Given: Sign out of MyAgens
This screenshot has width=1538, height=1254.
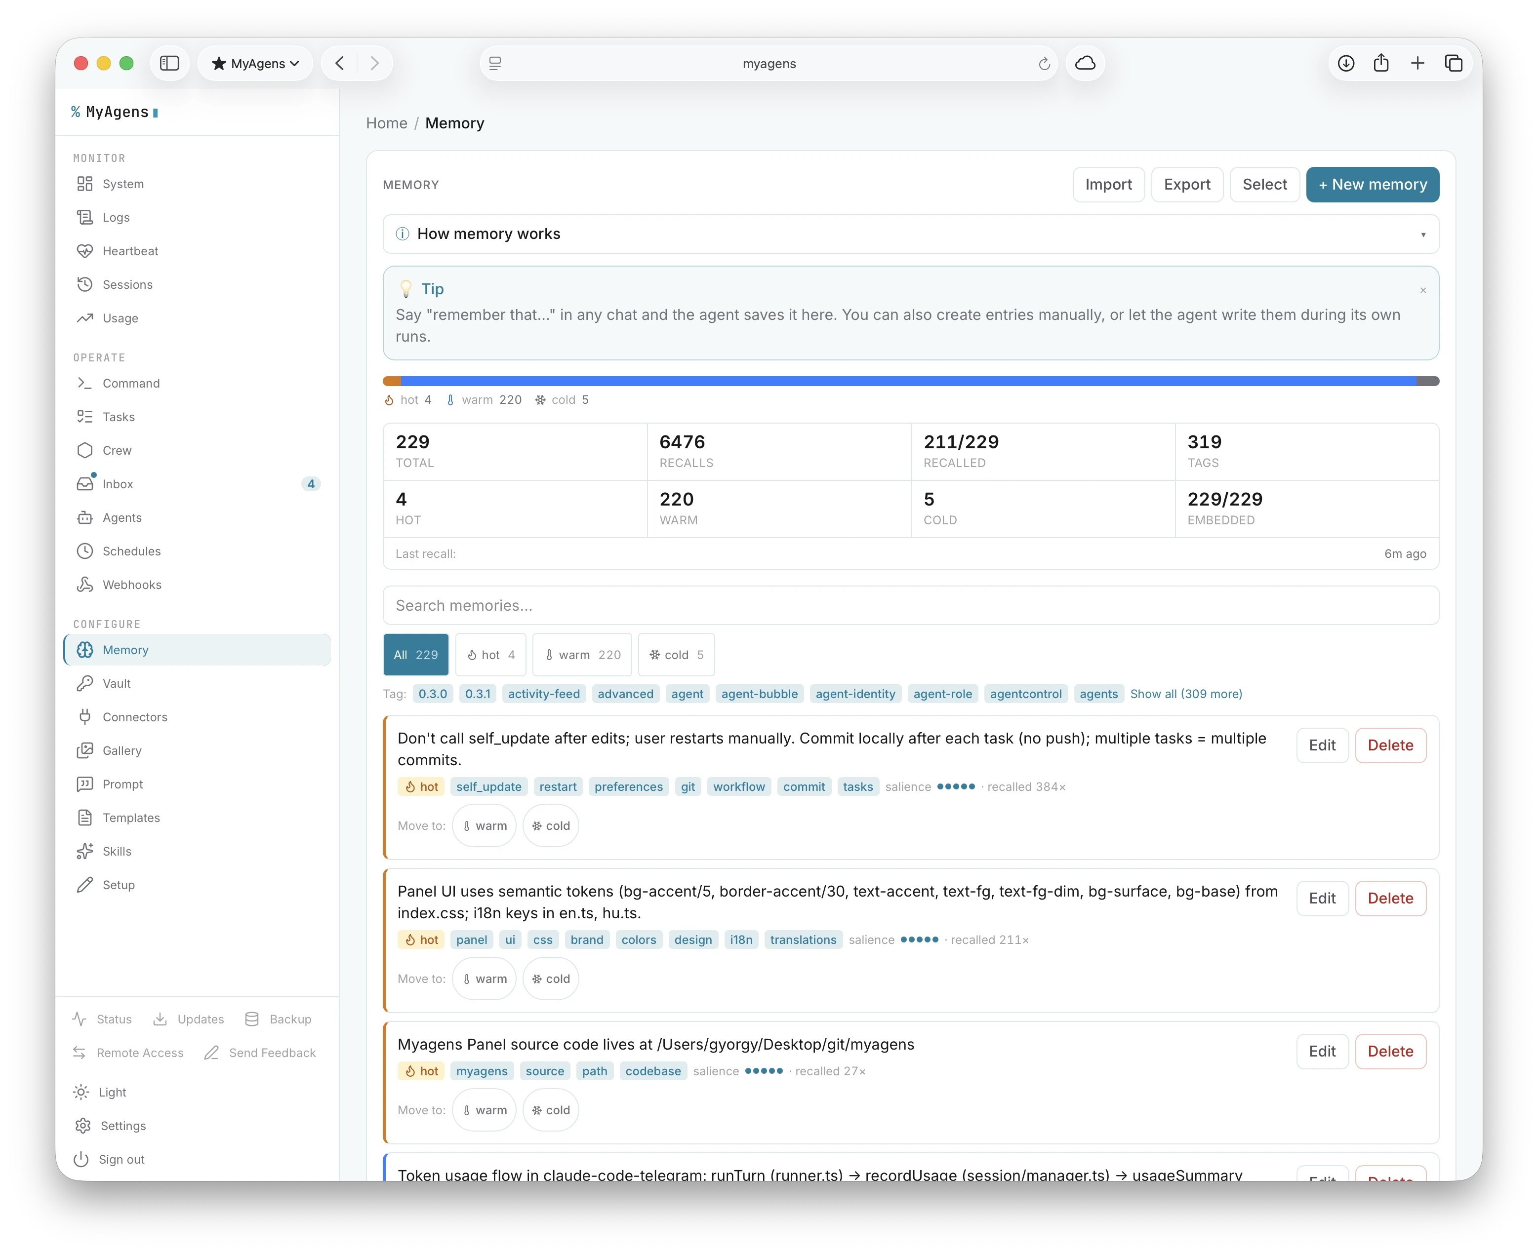Looking at the screenshot, I should coord(109,1159).
